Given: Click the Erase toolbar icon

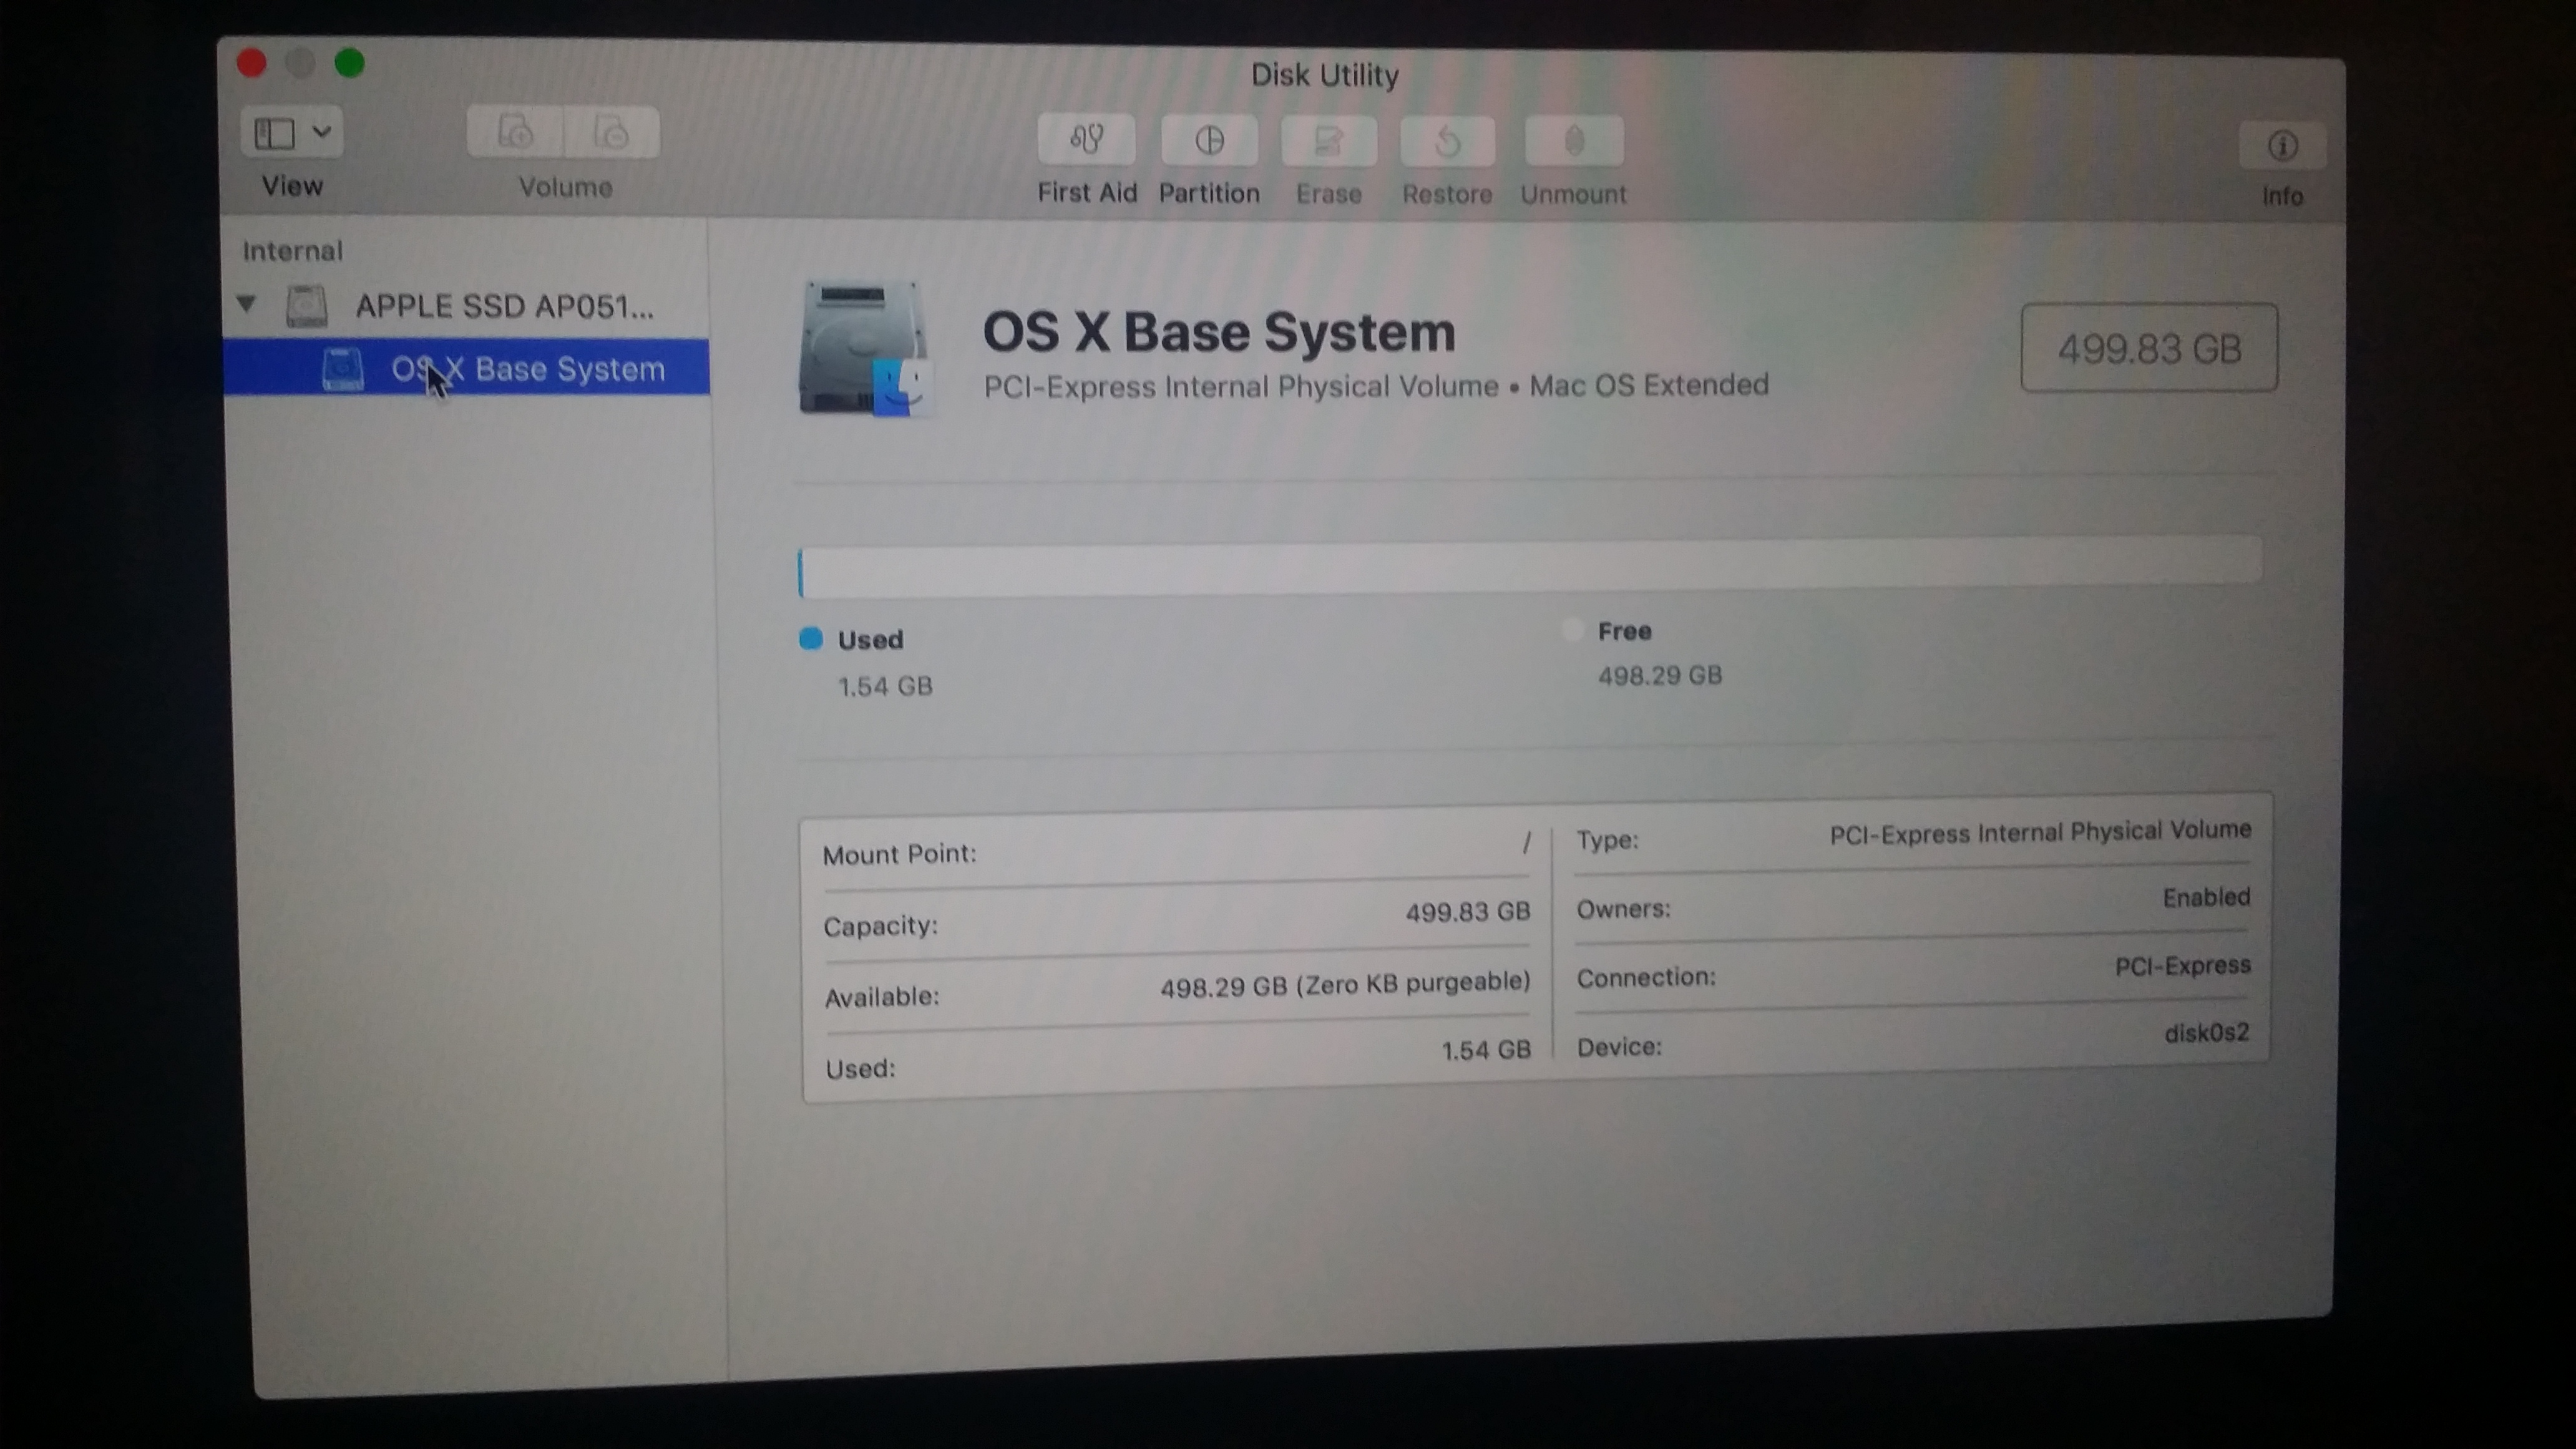Looking at the screenshot, I should (x=1328, y=141).
